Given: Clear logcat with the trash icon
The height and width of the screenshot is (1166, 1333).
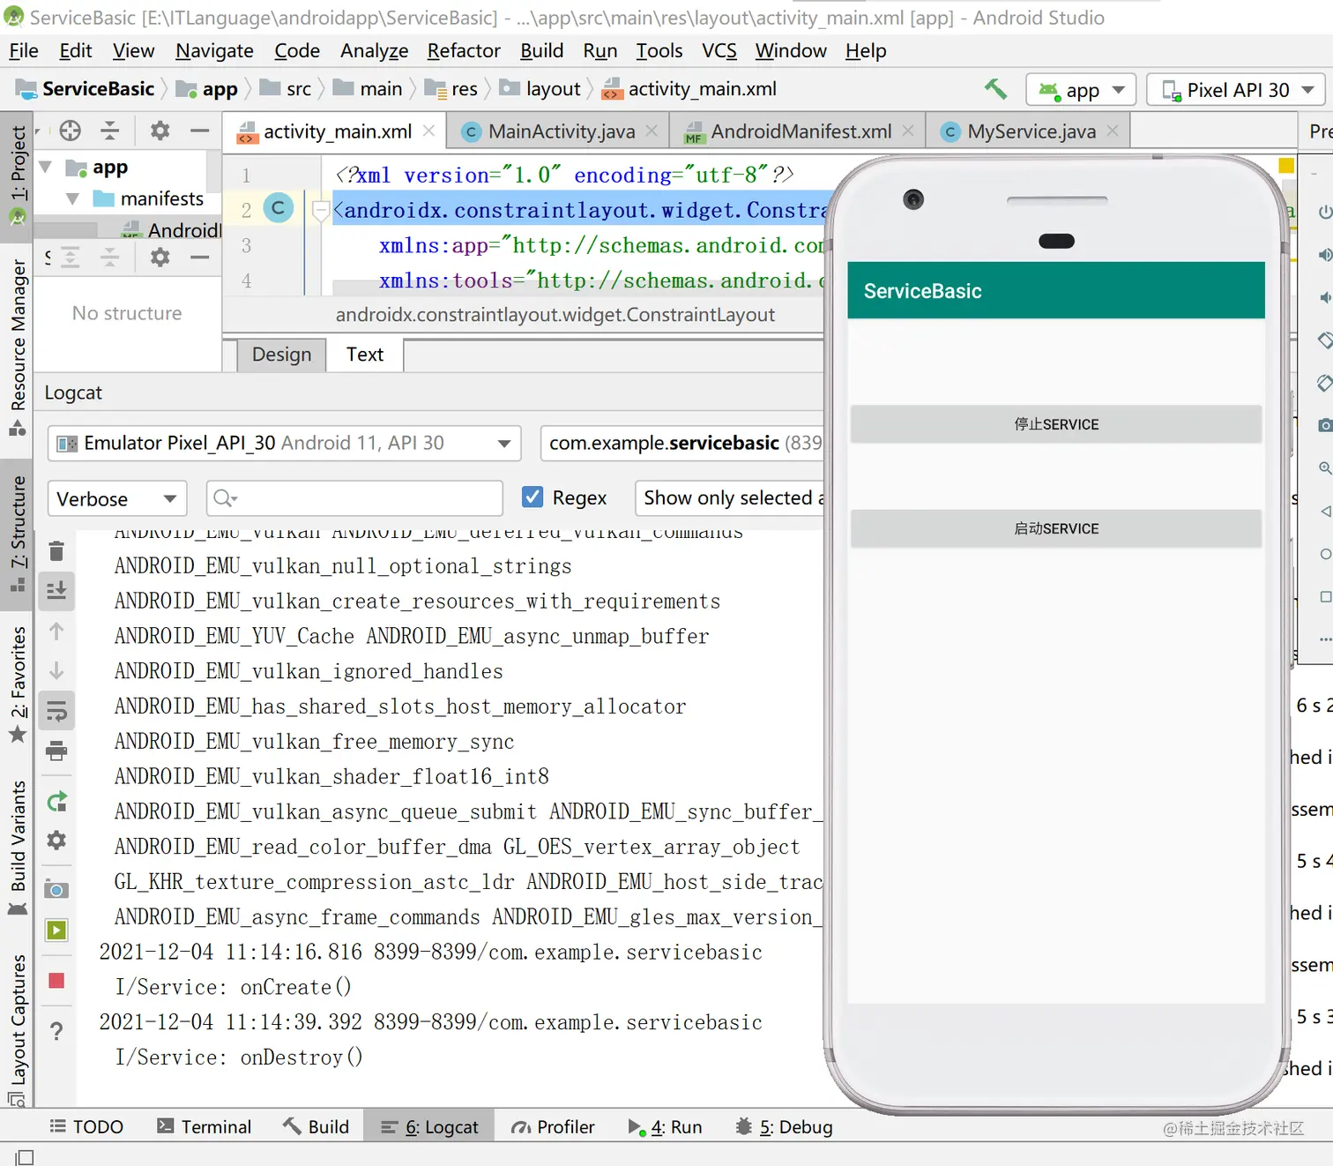Looking at the screenshot, I should [x=56, y=551].
